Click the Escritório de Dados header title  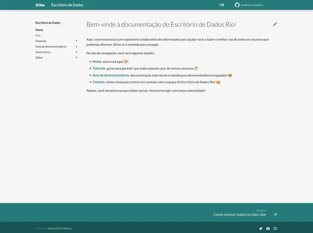click(67, 5)
